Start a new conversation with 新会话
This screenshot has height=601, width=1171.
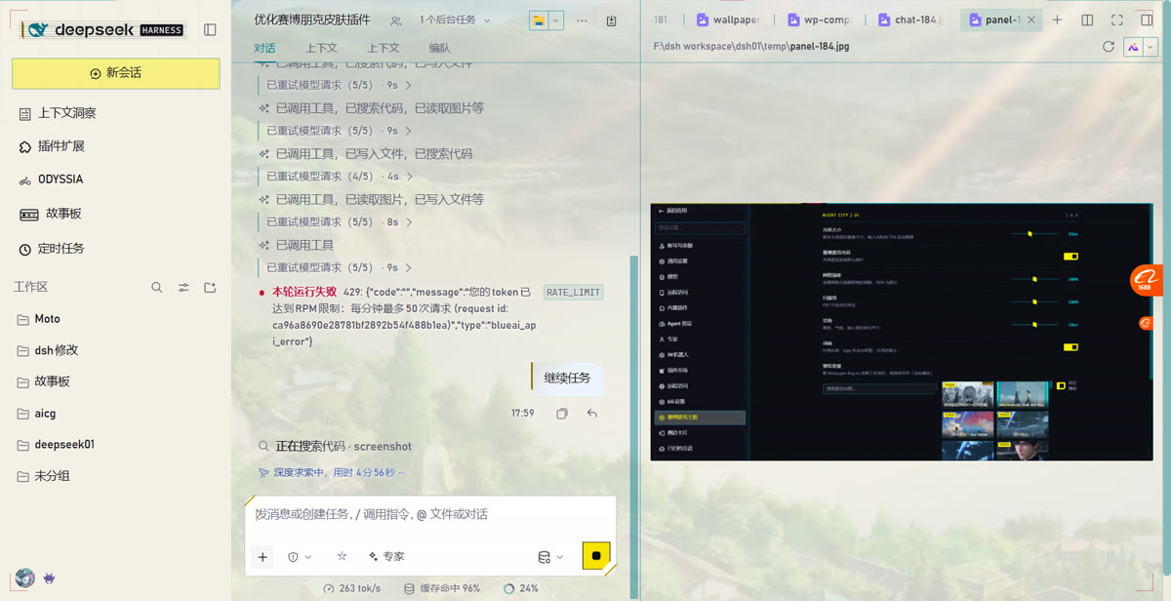coord(116,73)
